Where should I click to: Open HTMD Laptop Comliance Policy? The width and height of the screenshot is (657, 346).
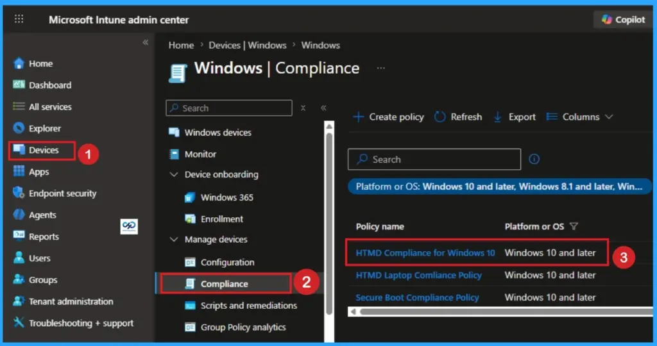pyautogui.click(x=418, y=275)
